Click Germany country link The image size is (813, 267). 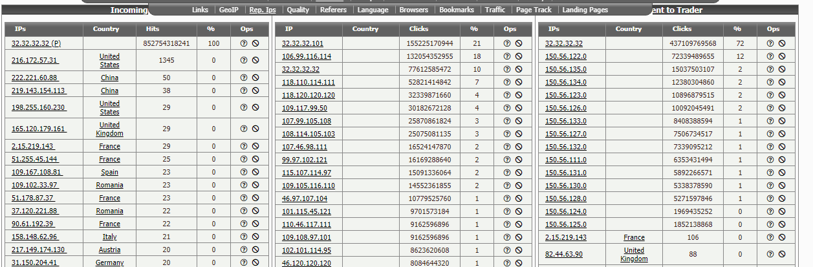[110, 263]
